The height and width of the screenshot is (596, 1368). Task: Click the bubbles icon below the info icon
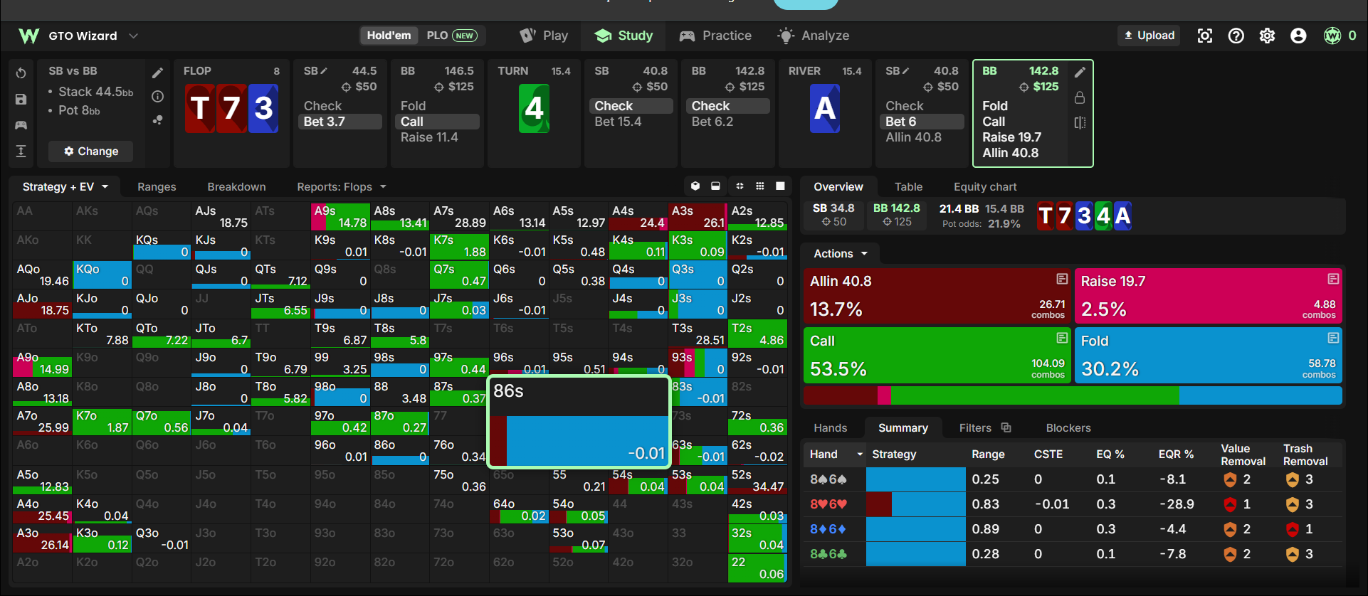coord(157,120)
